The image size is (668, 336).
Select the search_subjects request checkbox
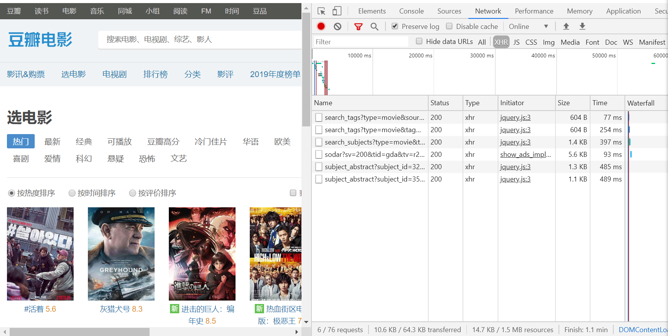[x=319, y=142]
